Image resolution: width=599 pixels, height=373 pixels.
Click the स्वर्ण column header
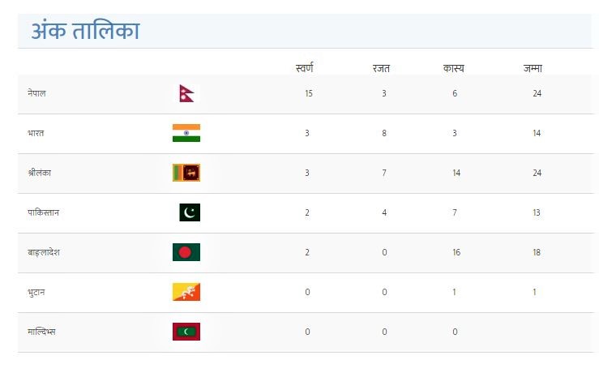click(305, 68)
